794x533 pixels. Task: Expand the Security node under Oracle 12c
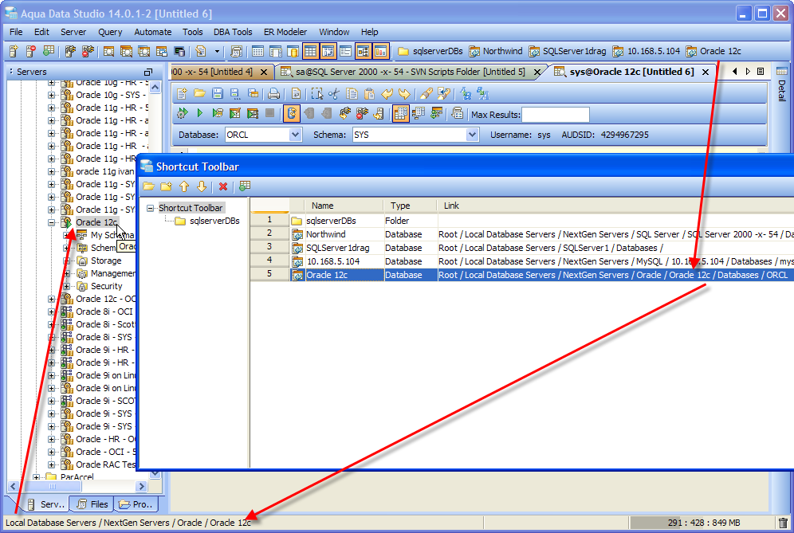pos(67,286)
